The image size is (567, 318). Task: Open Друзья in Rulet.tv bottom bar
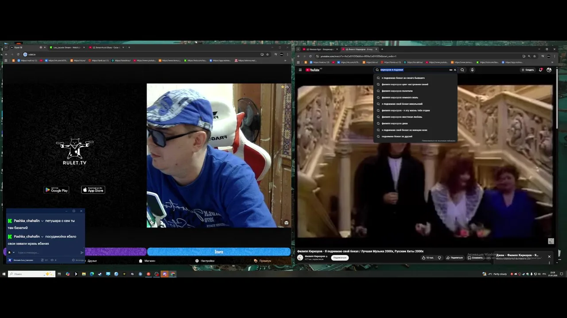click(92, 261)
